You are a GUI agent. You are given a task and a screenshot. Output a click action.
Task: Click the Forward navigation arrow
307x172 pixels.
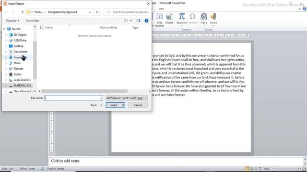tap(13, 12)
